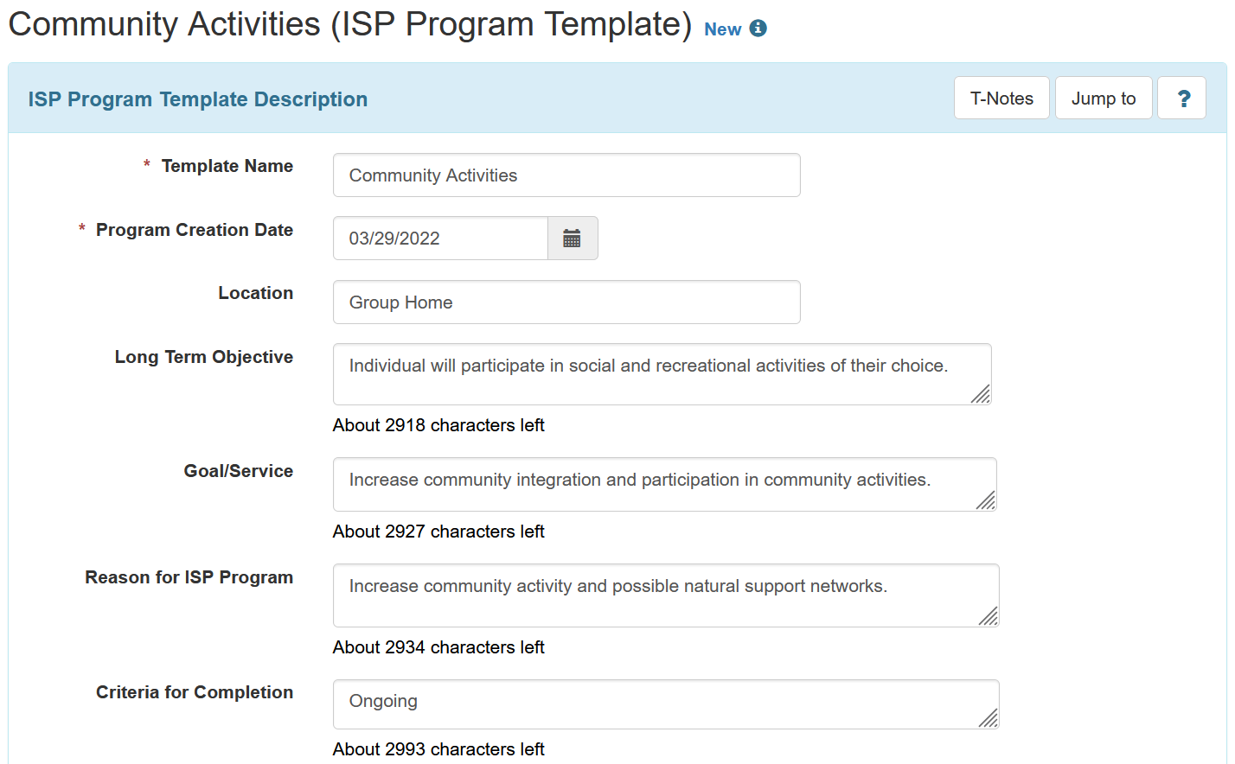Click the Template Name label

[x=227, y=166]
